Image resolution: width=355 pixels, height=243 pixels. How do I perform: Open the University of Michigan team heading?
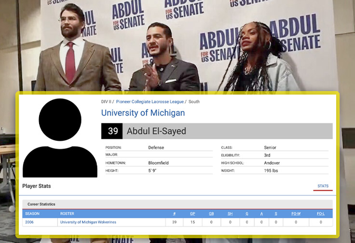pyautogui.click(x=143, y=113)
